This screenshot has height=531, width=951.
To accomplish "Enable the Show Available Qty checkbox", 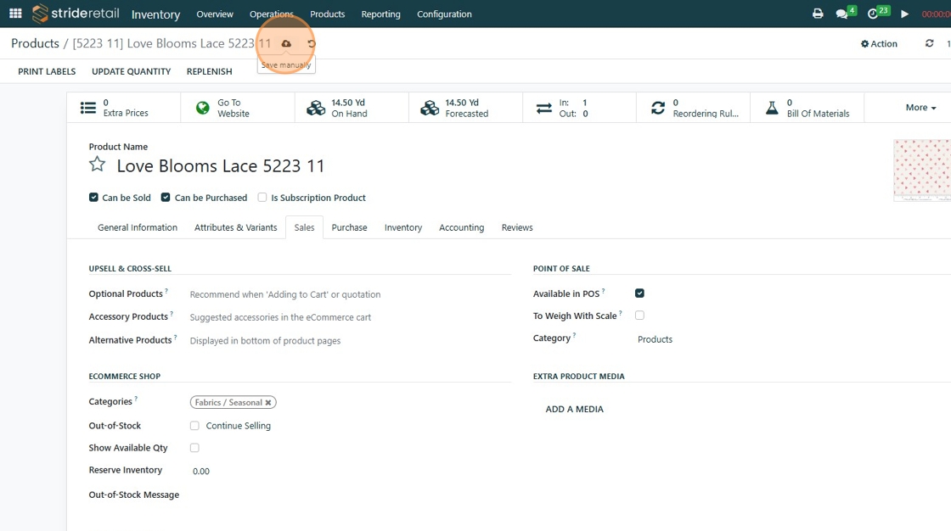I will coord(194,447).
